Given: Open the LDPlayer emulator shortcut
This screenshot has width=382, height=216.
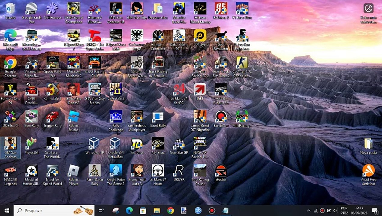Looking at the screenshot, I should 200,38.
